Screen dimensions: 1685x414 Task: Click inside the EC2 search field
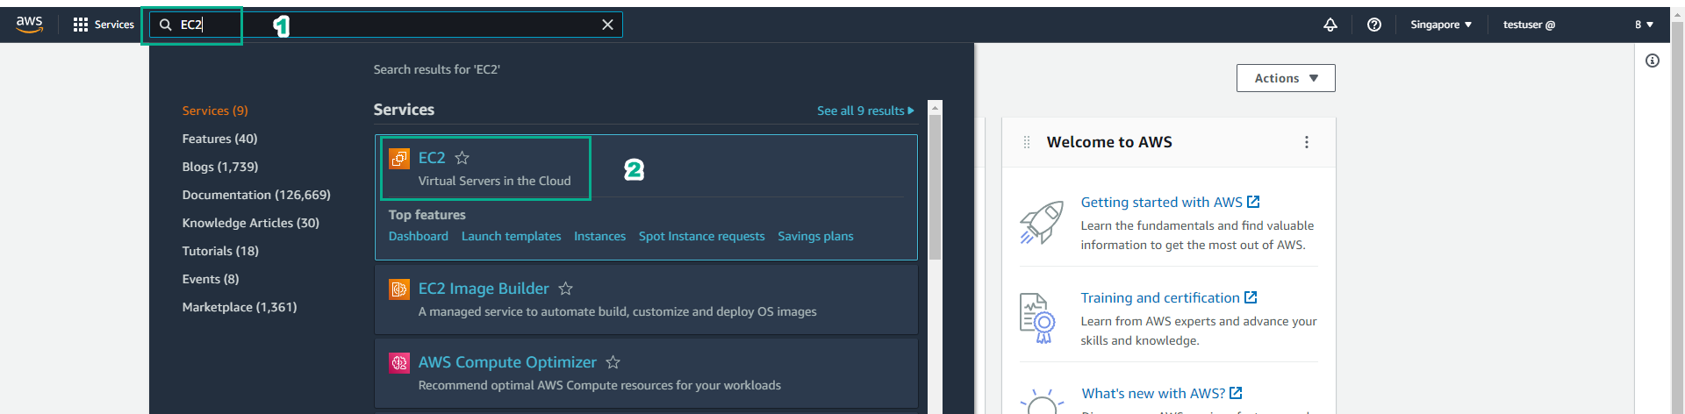[x=386, y=25]
